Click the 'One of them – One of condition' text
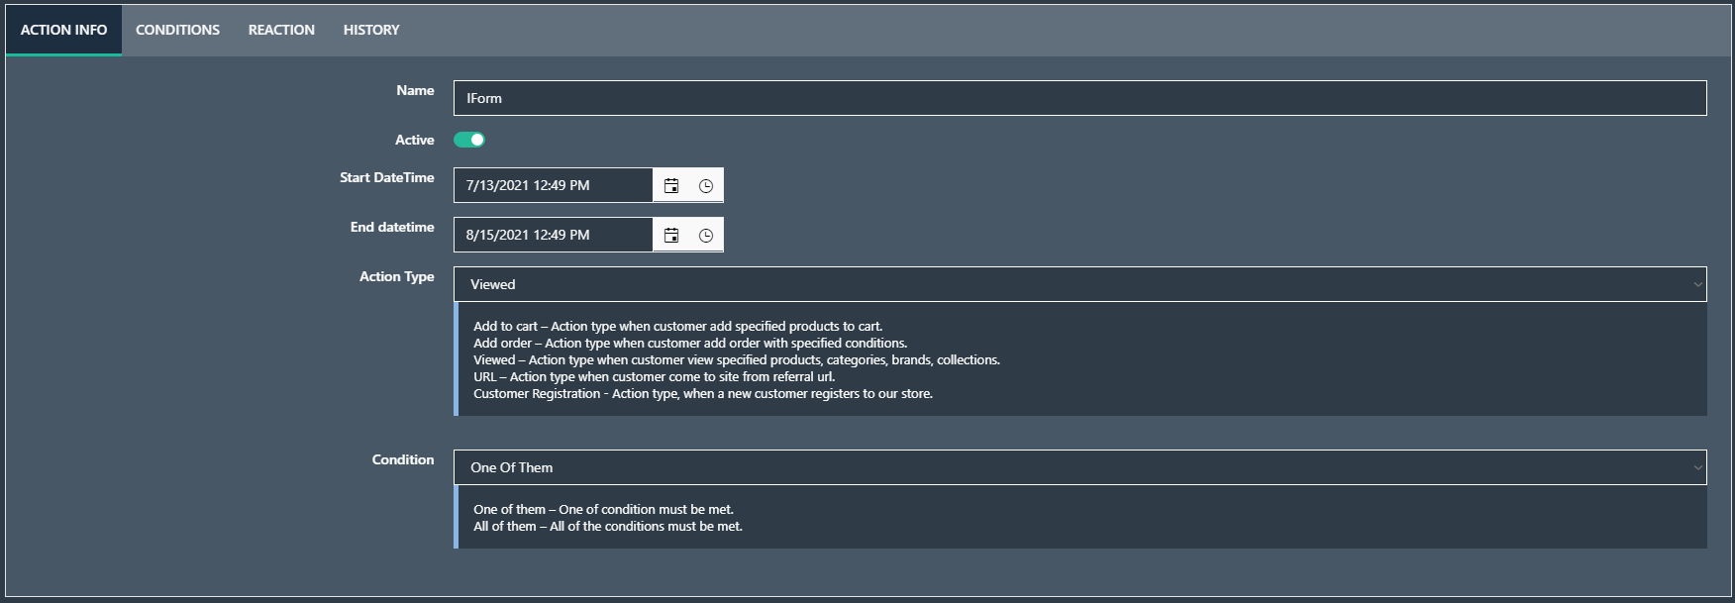This screenshot has height=603, width=1735. pyautogui.click(x=603, y=509)
